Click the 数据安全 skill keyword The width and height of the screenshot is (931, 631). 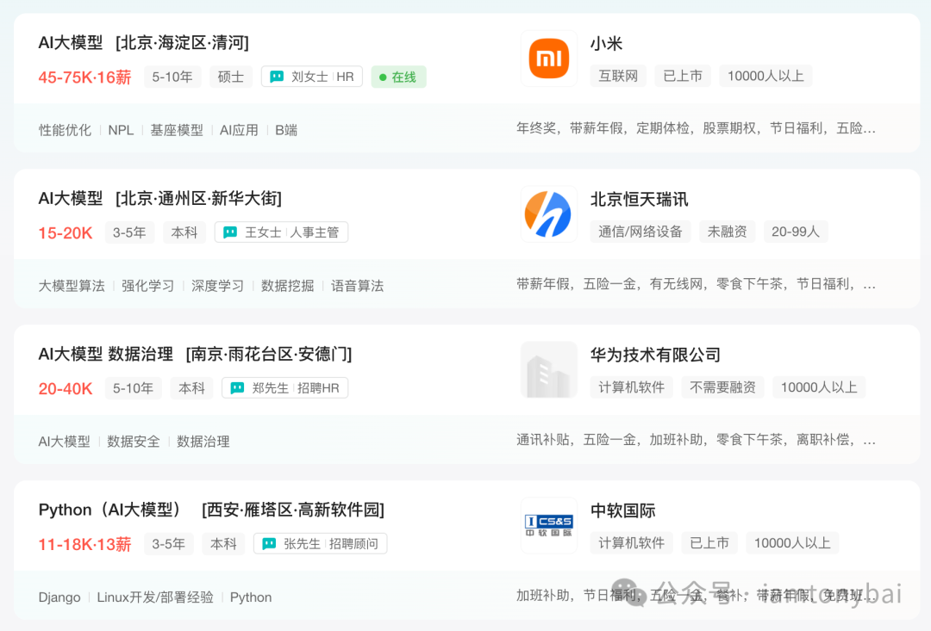133,442
